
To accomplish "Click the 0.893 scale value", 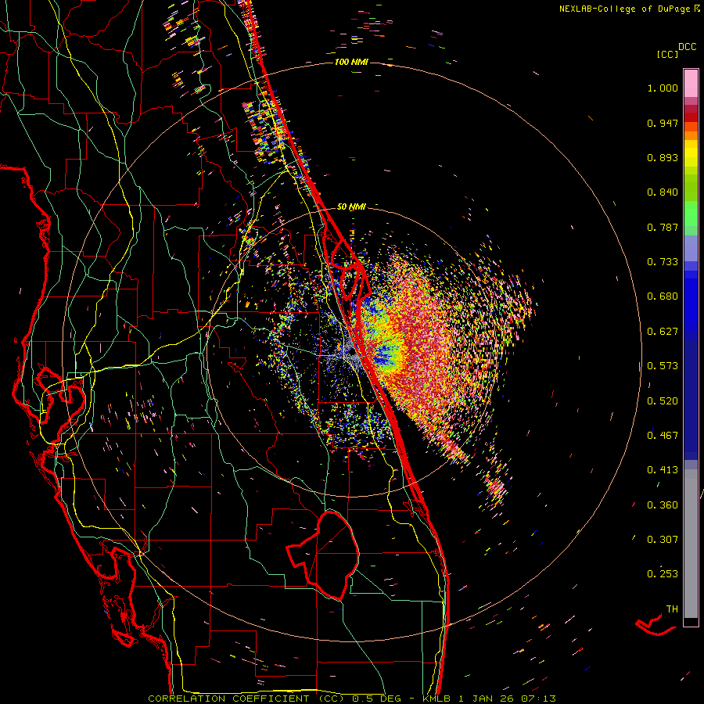I will [x=663, y=157].
